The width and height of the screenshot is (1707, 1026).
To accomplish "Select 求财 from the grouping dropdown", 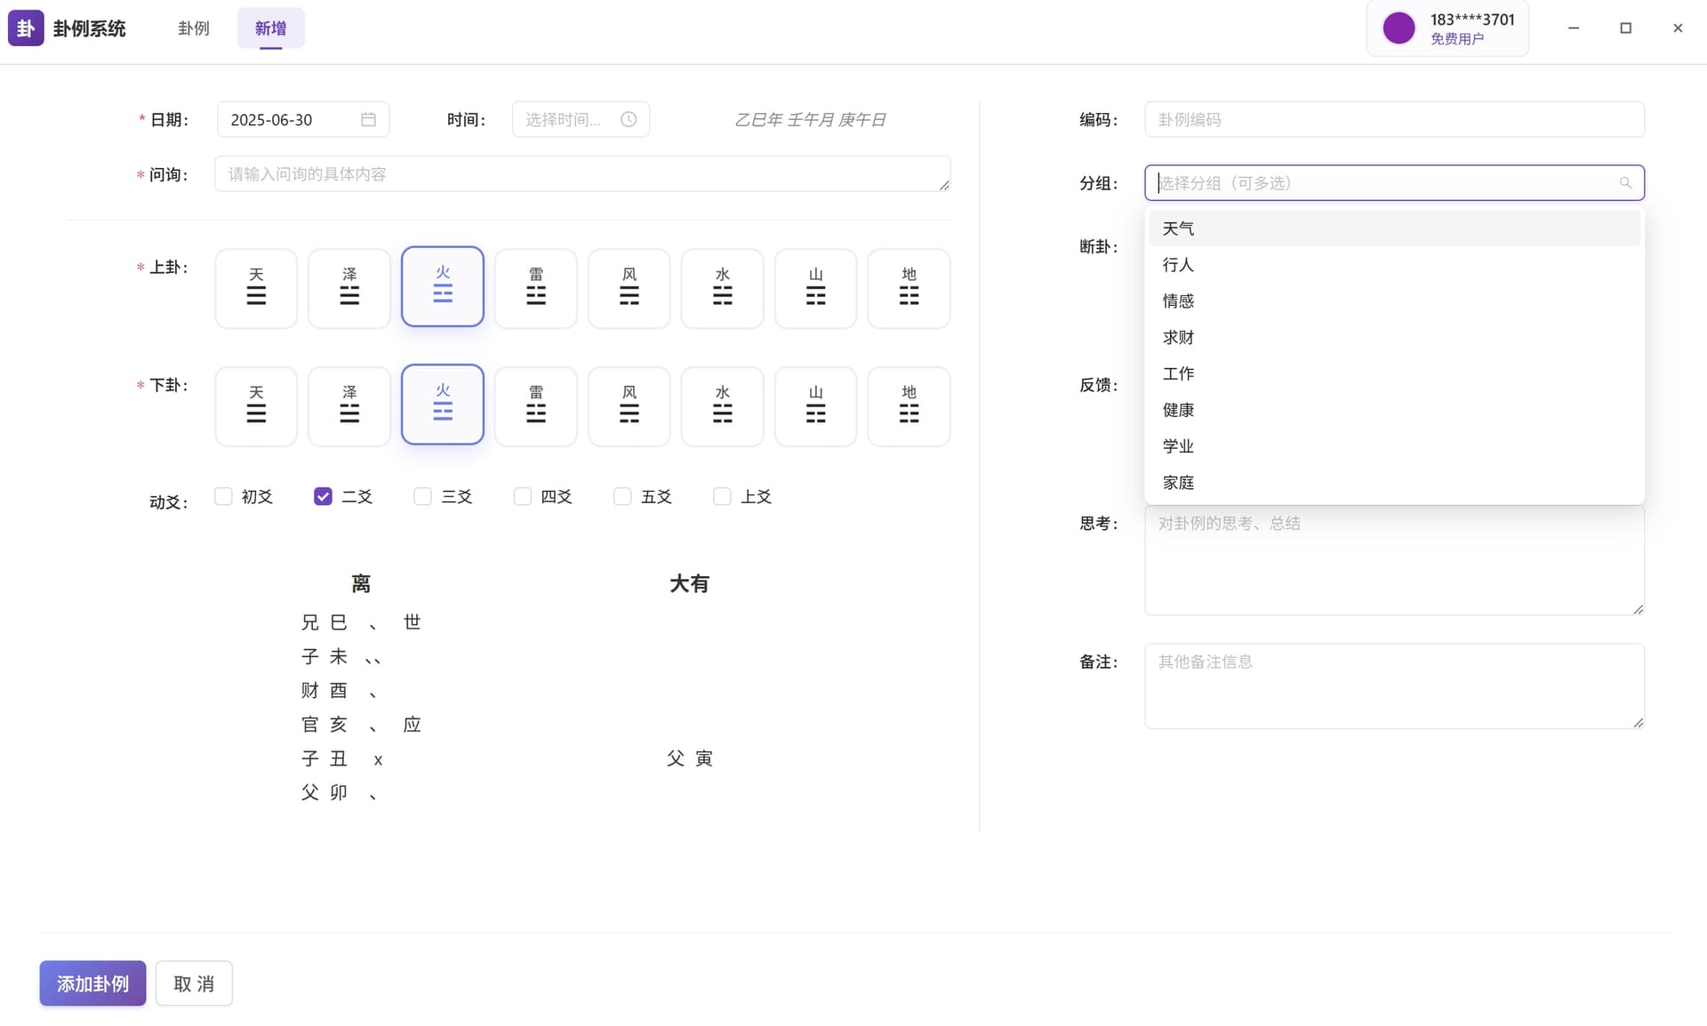I will click(1177, 337).
